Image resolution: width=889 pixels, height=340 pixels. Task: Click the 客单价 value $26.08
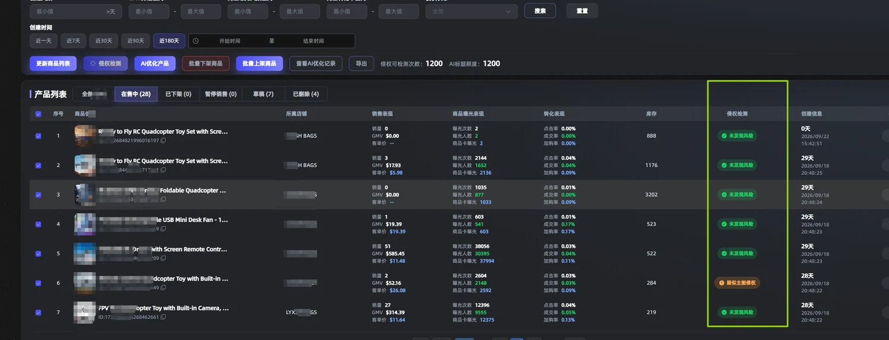397,290
